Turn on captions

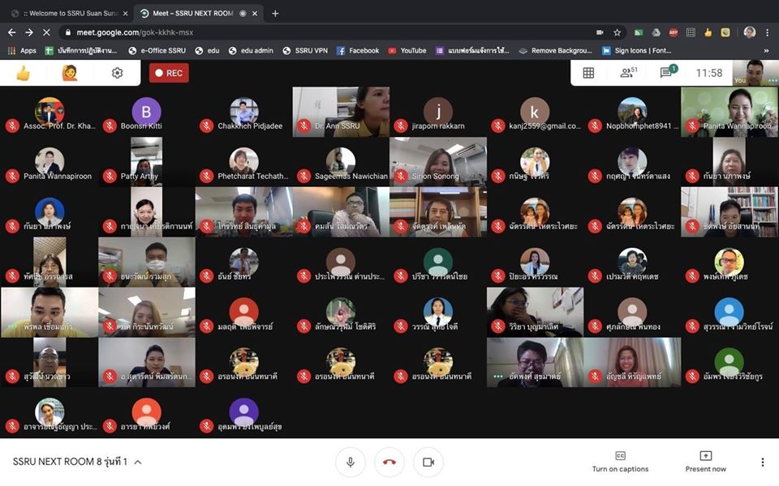point(620,462)
